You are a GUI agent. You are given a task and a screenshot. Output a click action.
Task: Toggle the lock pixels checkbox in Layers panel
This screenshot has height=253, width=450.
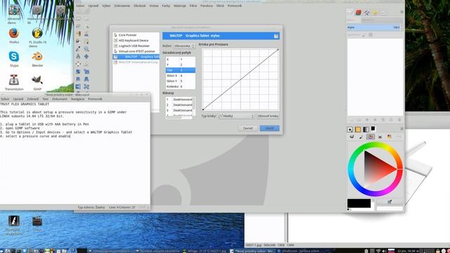coord(364,34)
